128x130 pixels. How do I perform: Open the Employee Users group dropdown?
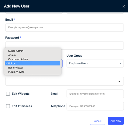(x=95, y=63)
